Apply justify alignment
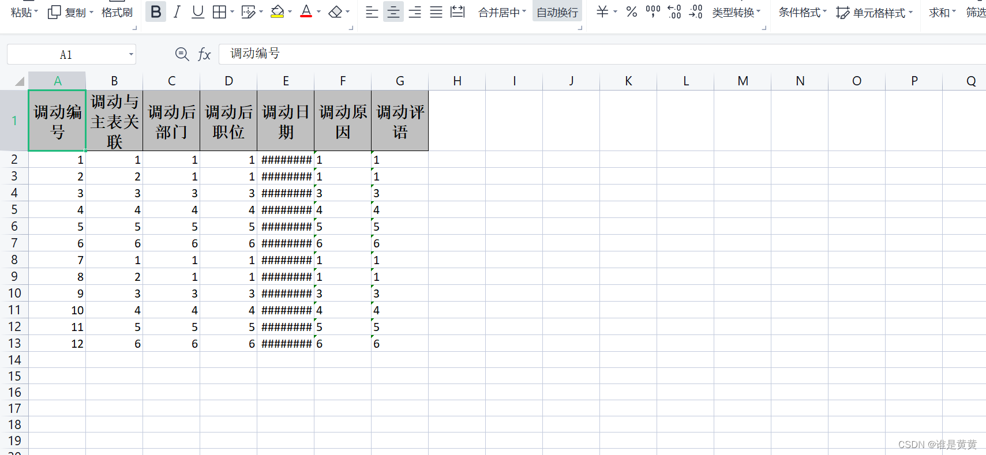The image size is (986, 455). tap(436, 12)
